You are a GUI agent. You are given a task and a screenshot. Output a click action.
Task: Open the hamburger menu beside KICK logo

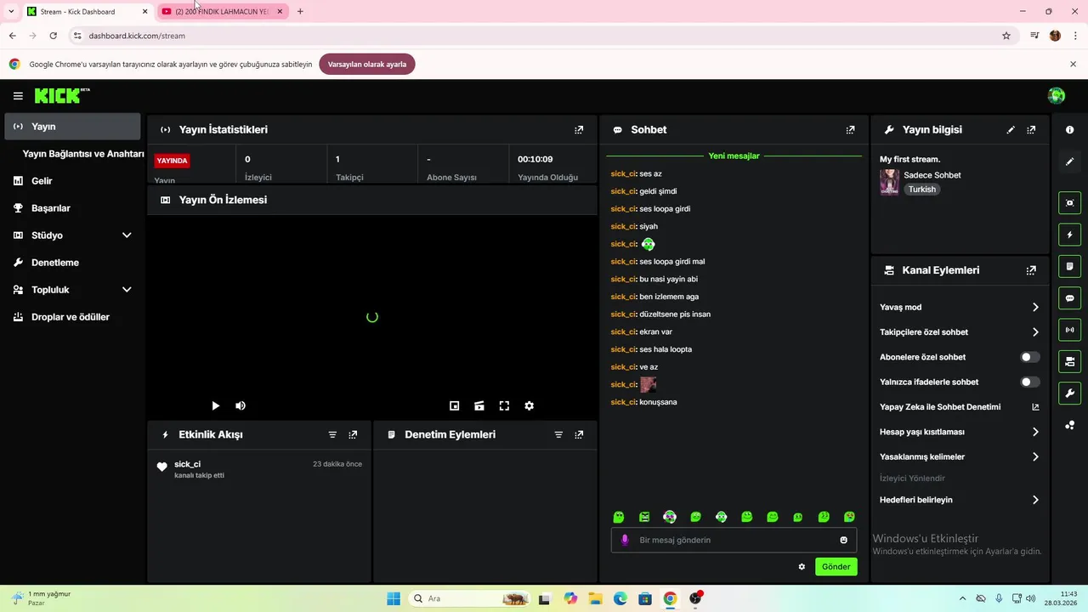(18, 96)
